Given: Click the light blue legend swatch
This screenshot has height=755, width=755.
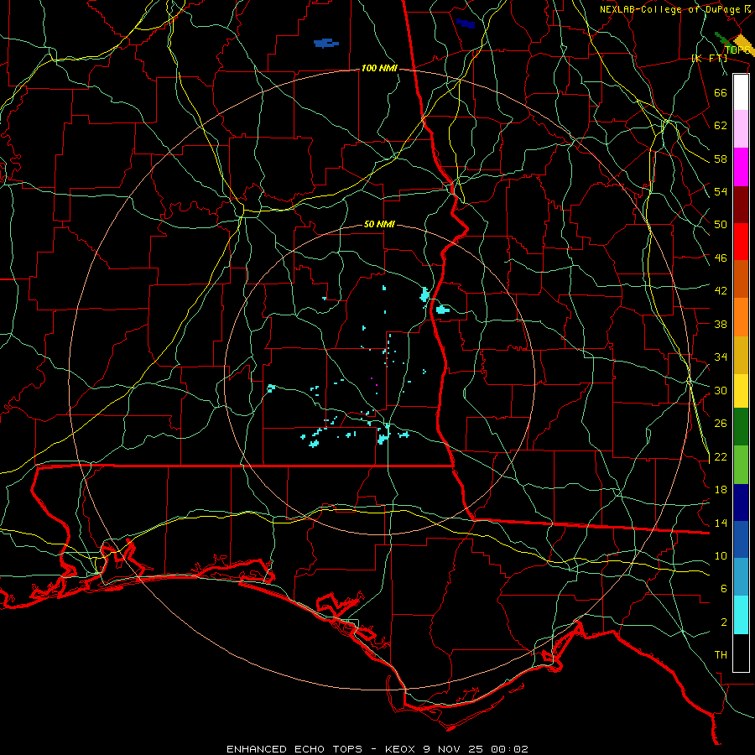Looking at the screenshot, I should pyautogui.click(x=741, y=577).
